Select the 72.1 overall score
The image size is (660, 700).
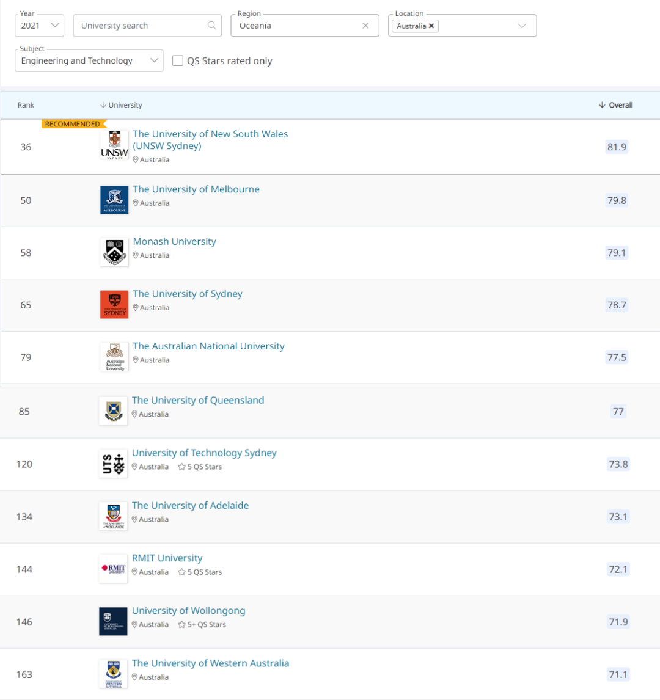[x=618, y=569]
